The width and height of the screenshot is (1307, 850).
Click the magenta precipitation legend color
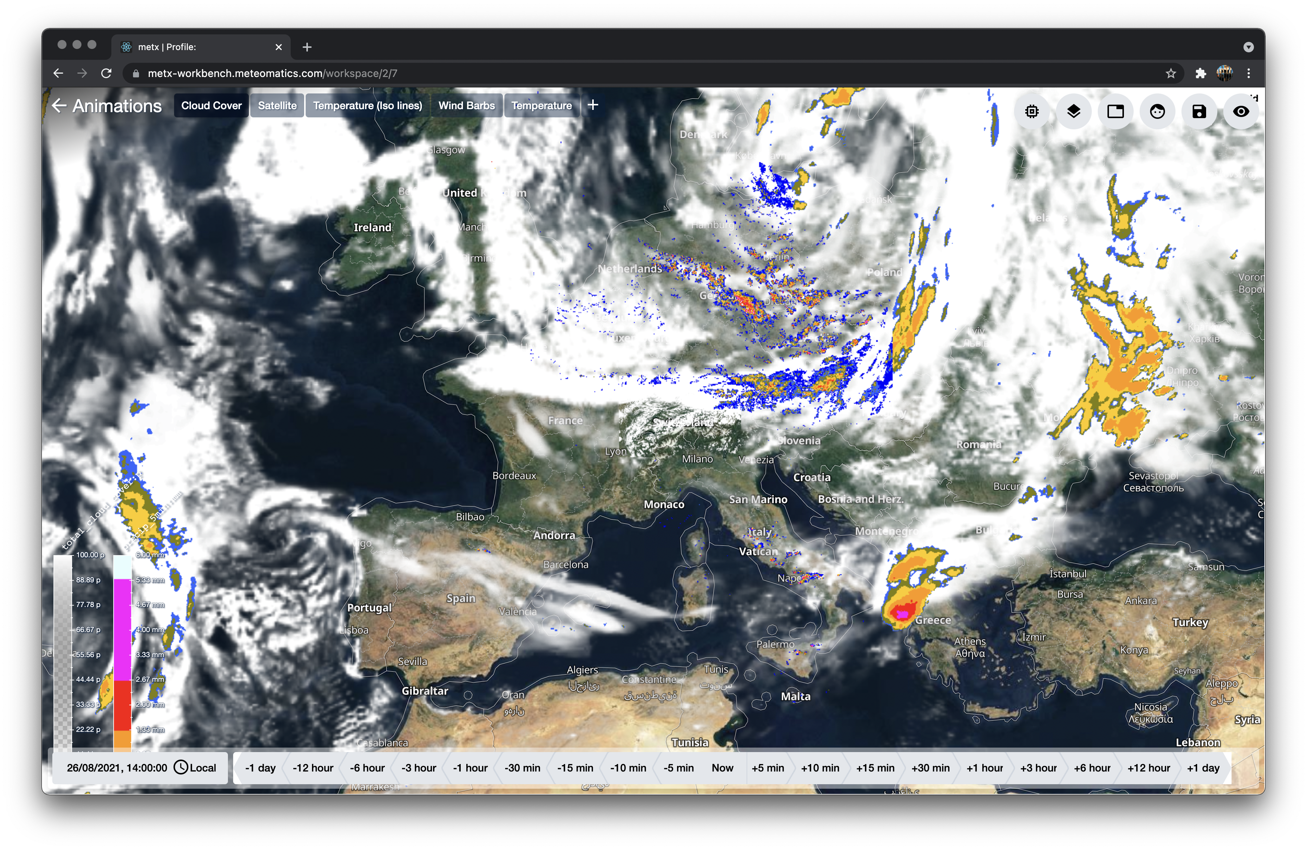coord(122,630)
